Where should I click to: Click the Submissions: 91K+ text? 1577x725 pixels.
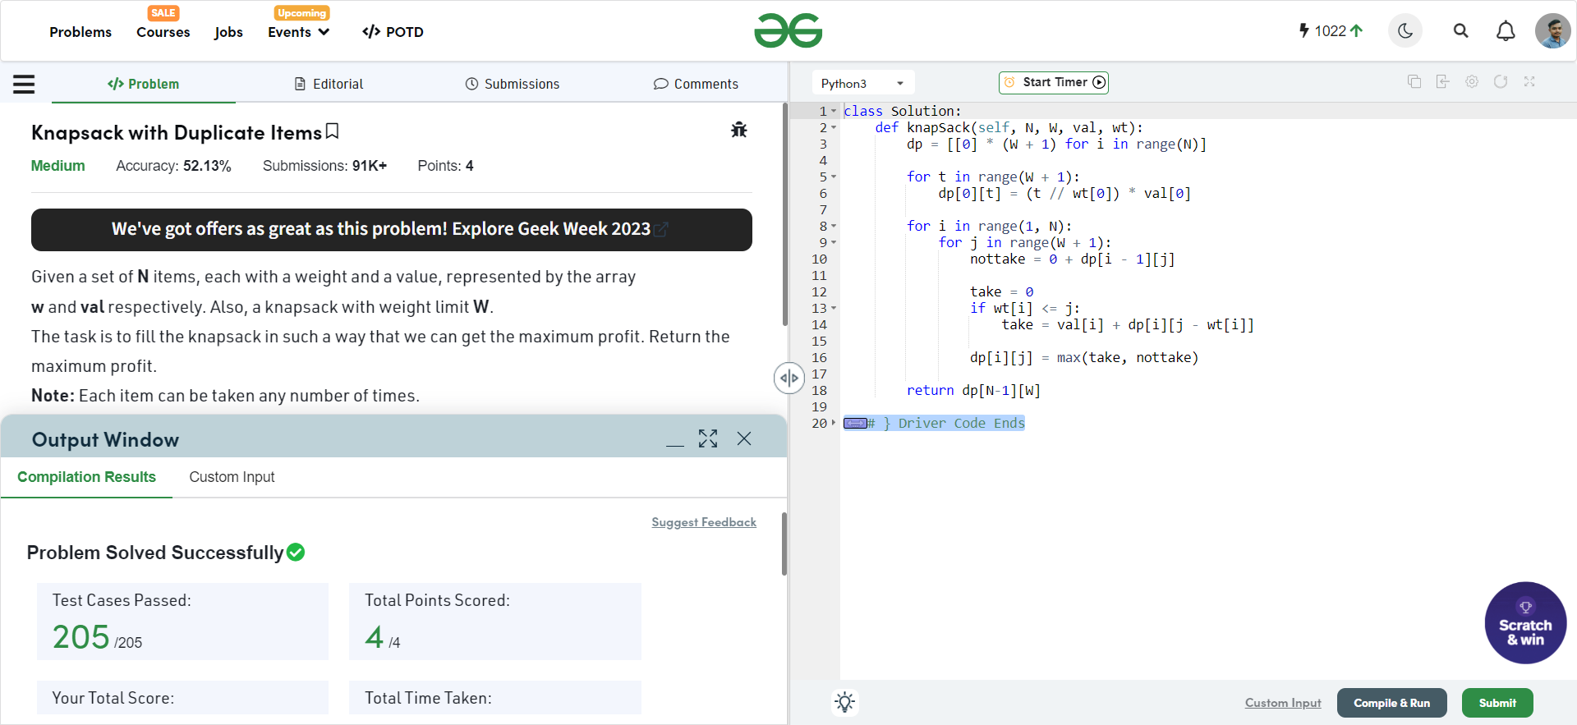324,166
